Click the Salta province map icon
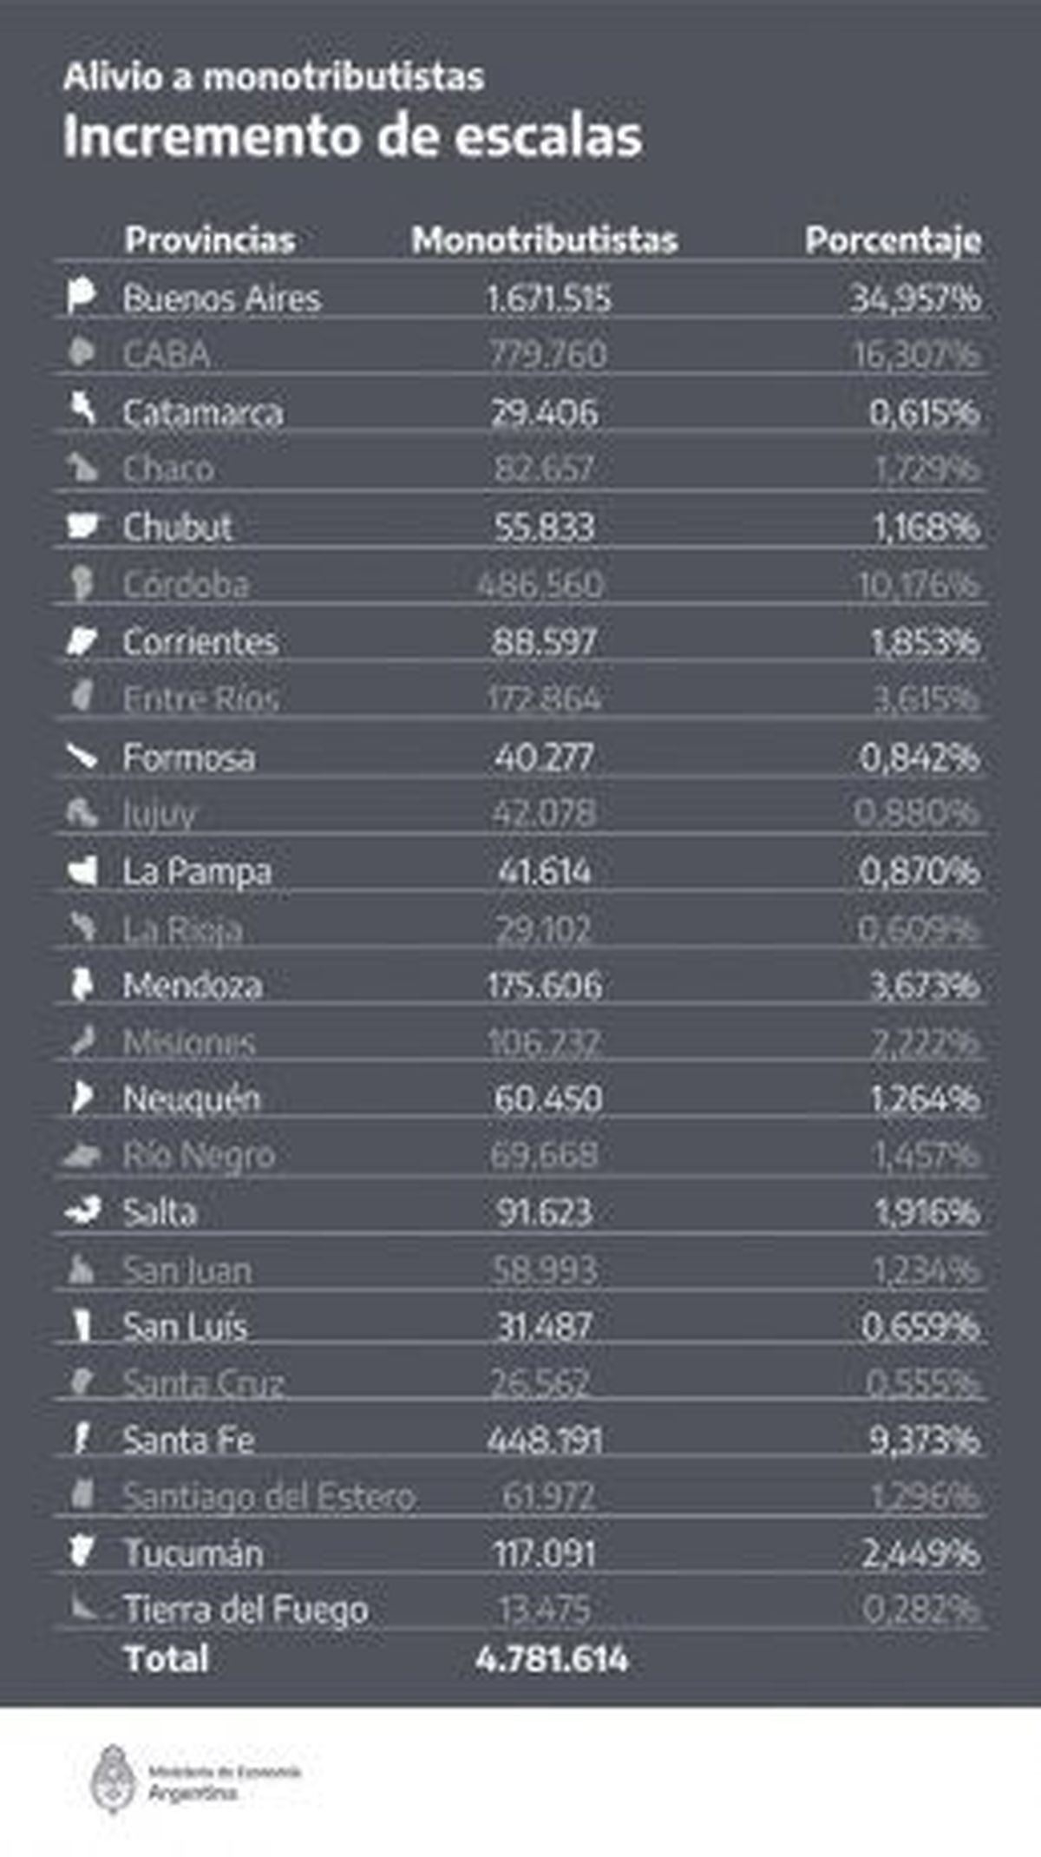Screen dimensions: 1041x1857 [x=83, y=1211]
